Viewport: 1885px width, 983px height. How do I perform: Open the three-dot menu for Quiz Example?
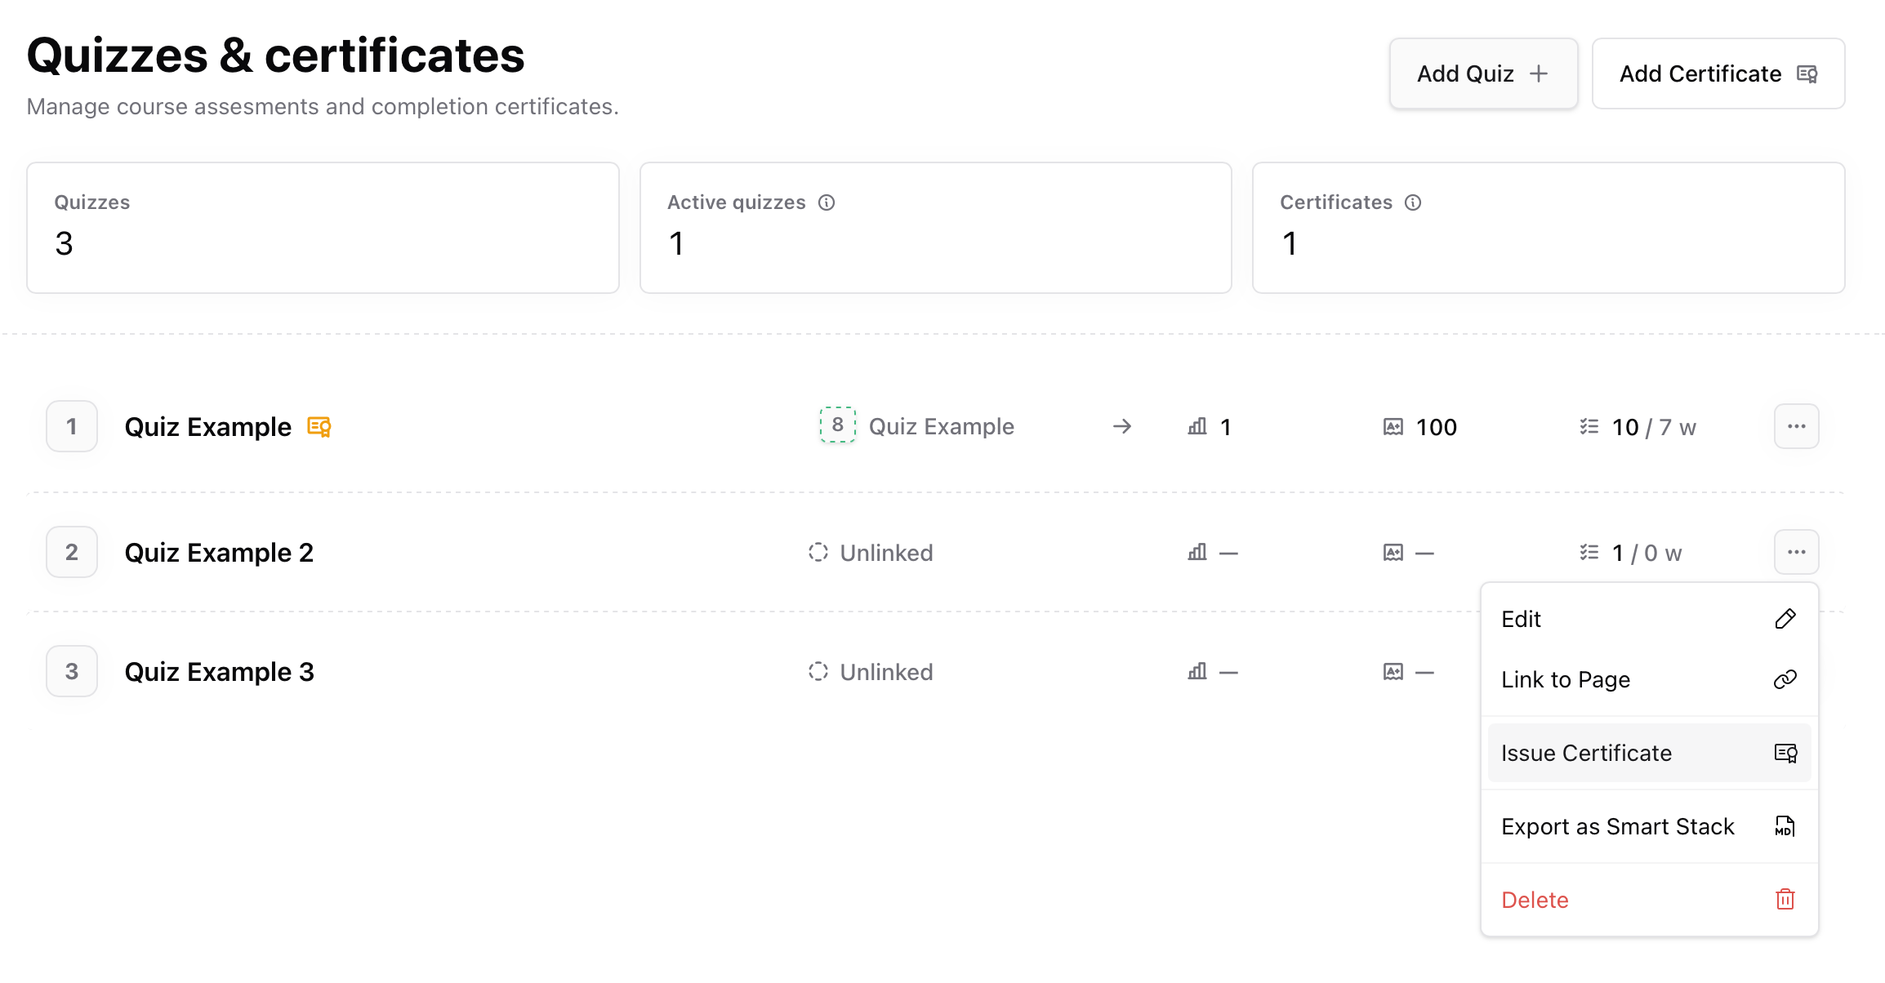1796,426
